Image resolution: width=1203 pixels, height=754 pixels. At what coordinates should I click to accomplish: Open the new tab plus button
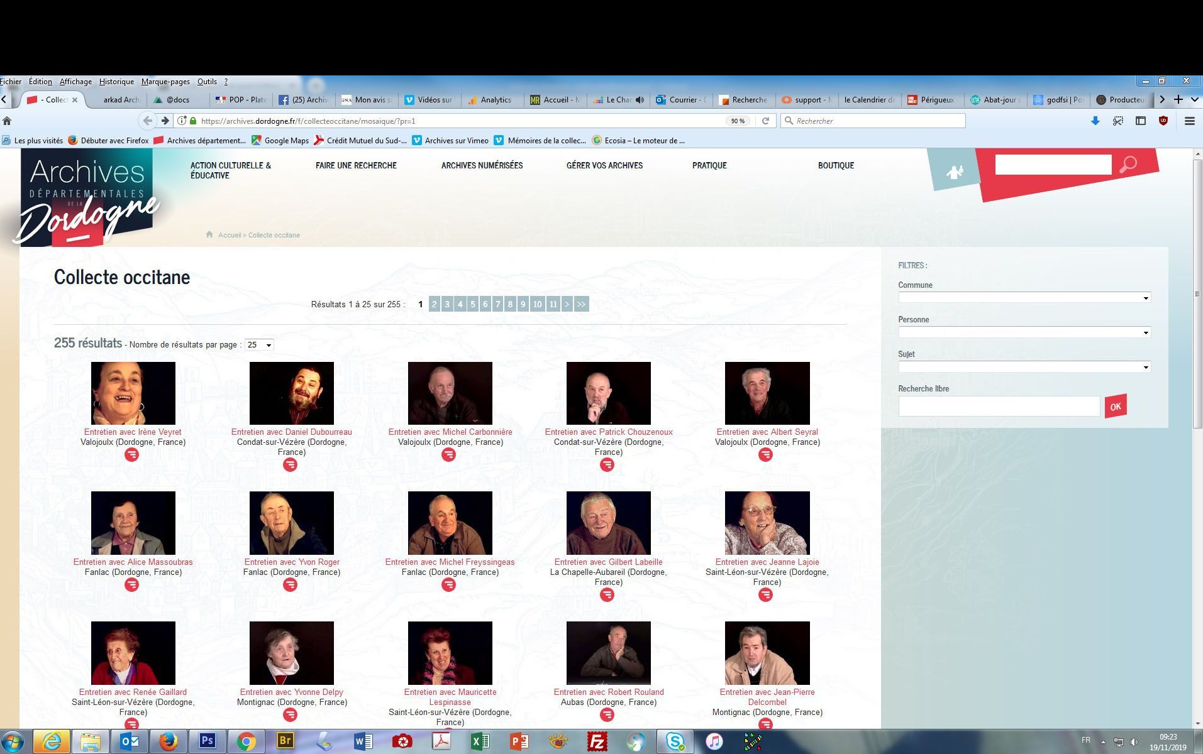pos(1178,99)
